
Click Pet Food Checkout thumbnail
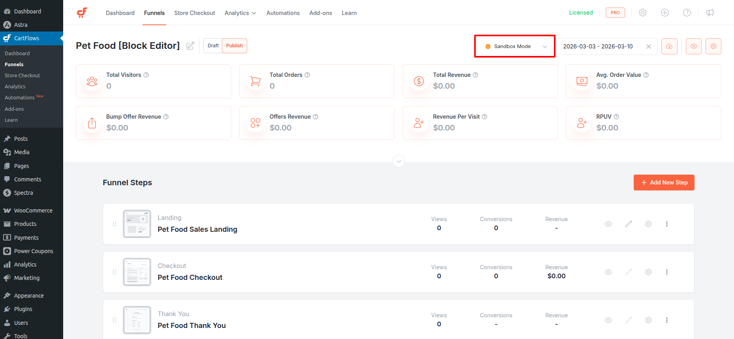click(137, 272)
